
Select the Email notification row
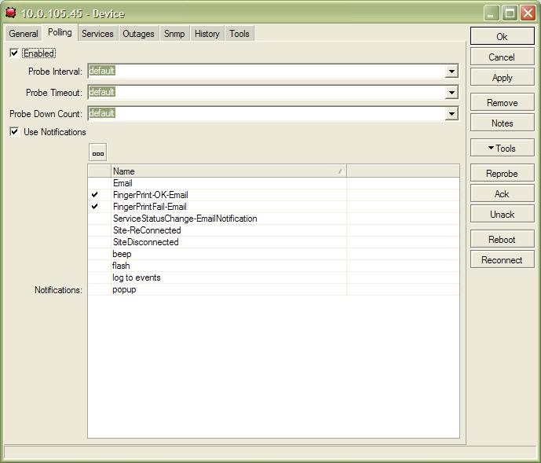pos(273,183)
